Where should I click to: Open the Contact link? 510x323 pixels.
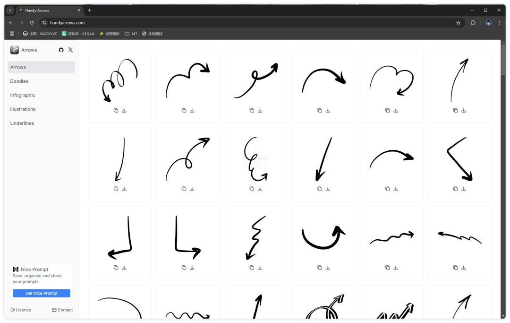click(62, 310)
